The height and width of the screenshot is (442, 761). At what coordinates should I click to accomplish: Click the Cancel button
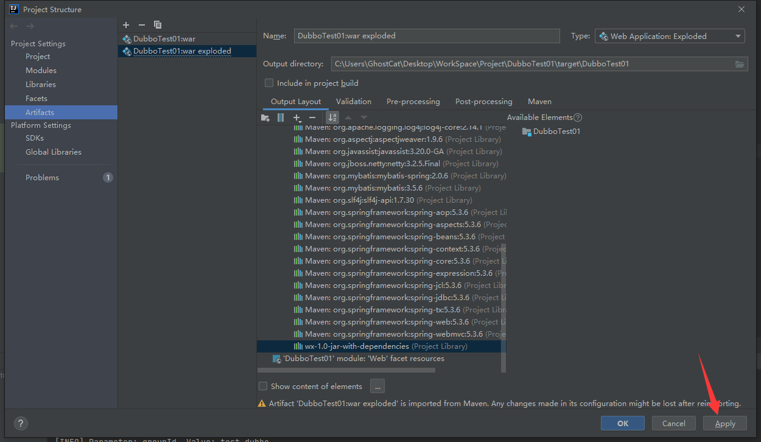point(674,423)
